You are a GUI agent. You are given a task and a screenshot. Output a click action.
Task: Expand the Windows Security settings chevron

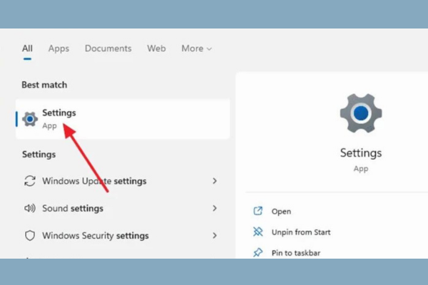[x=215, y=236]
